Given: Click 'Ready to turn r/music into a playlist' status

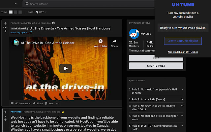Looking at the screenshot, I should (183, 28).
